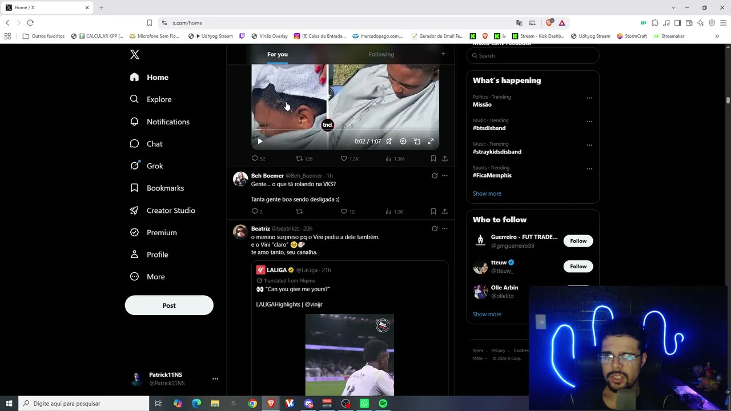Open WhatsApp from the taskbar
Image resolution: width=731 pixels, height=411 pixels.
pyautogui.click(x=364, y=404)
